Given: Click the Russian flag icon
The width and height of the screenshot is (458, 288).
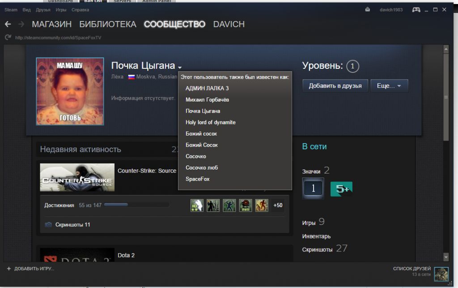Looking at the screenshot, I should point(131,77).
